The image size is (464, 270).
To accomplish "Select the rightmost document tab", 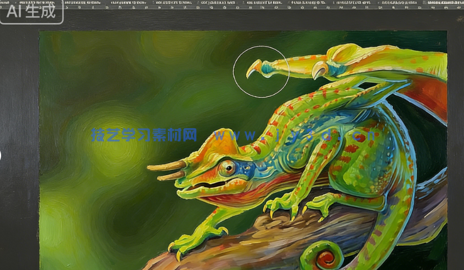I will [445, 3].
